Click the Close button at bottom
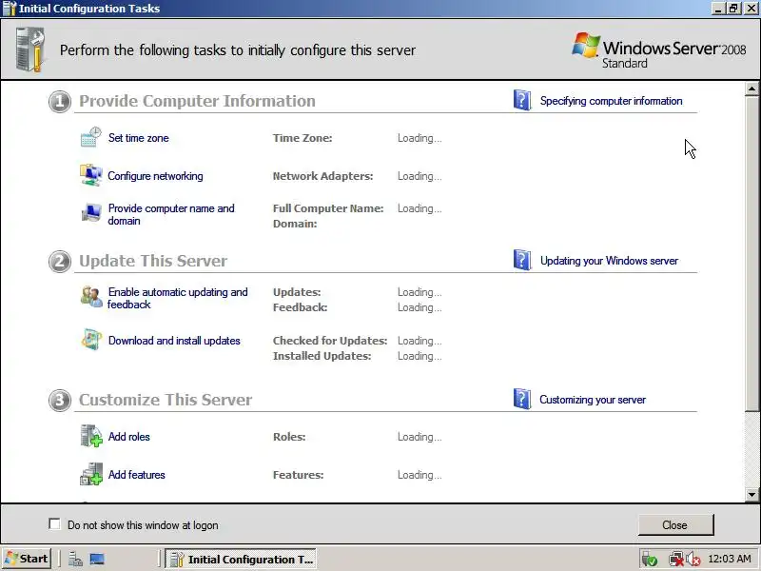The width and height of the screenshot is (761, 571). tap(675, 525)
